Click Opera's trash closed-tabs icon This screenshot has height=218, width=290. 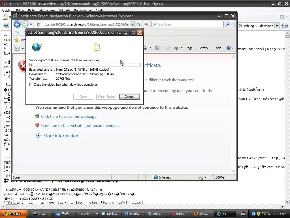coord(282,17)
